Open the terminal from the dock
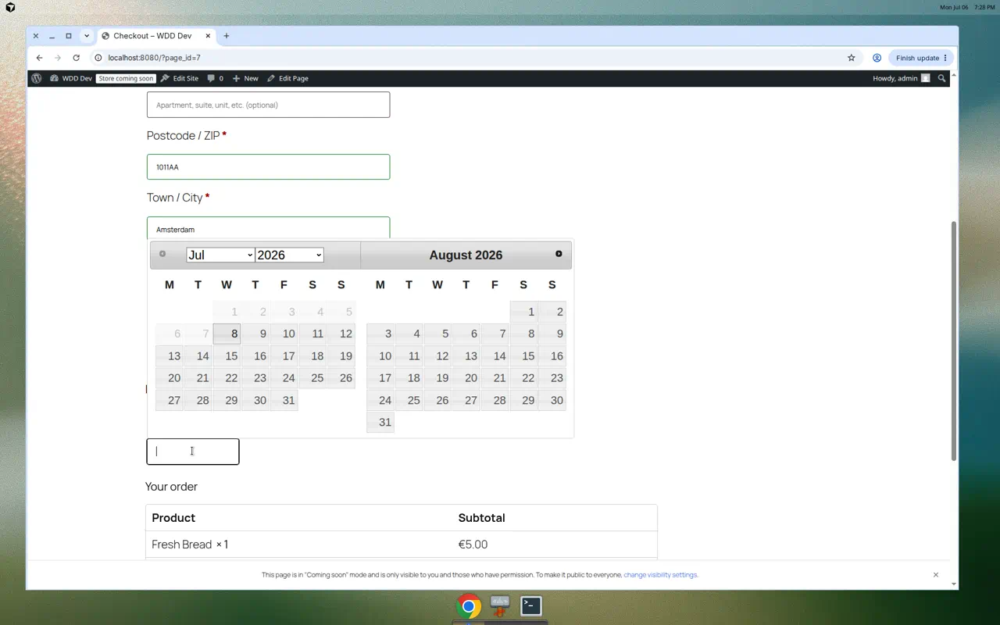Viewport: 1000px width, 625px height. [x=531, y=605]
